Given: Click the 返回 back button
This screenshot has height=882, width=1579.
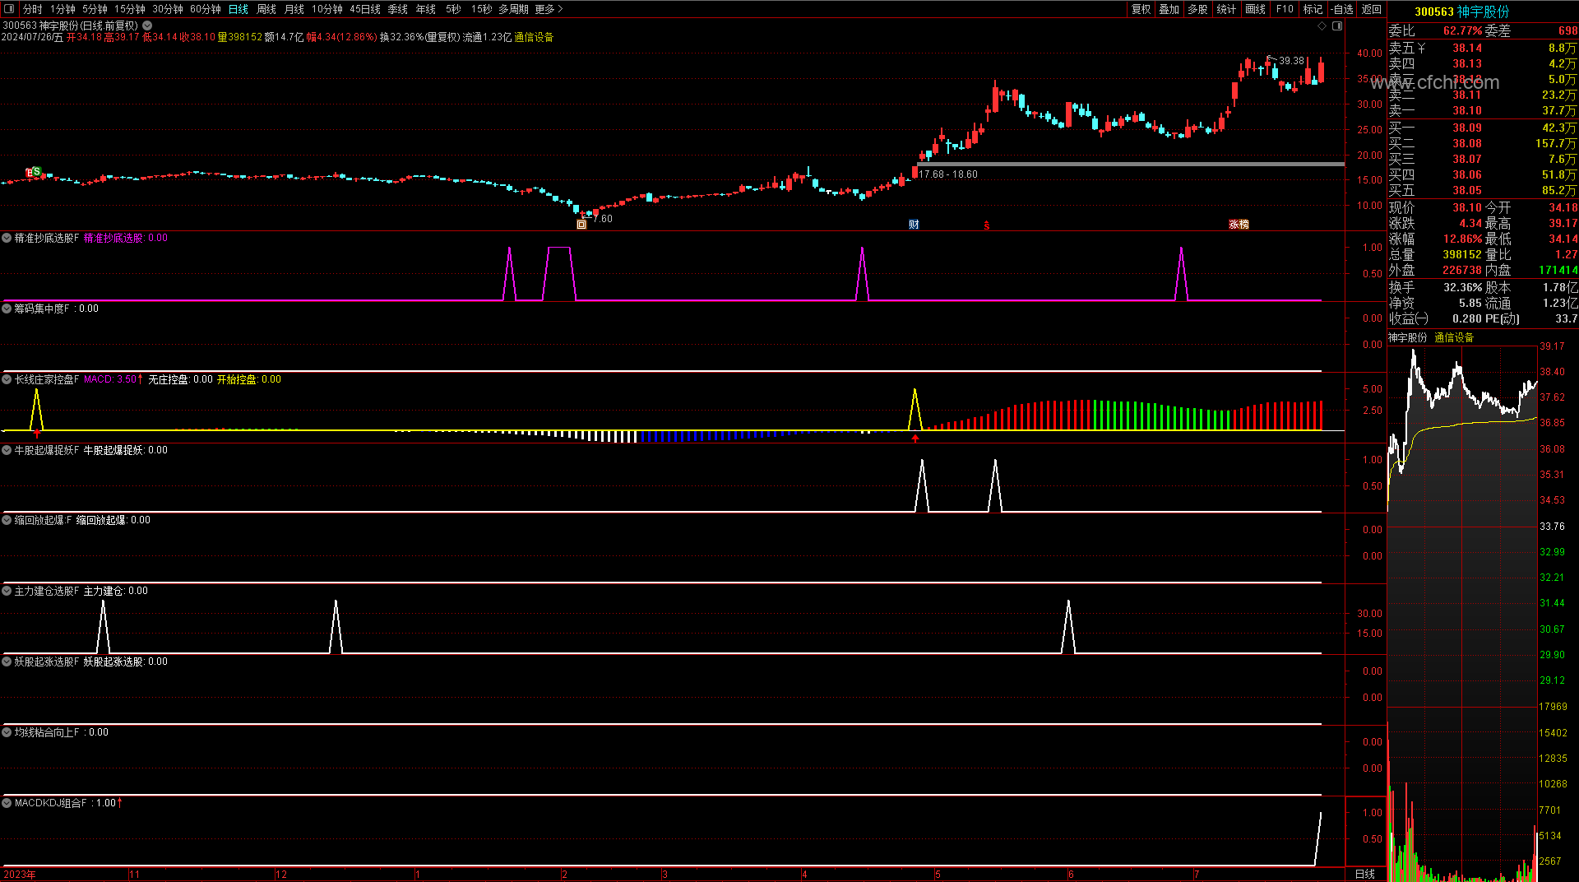Looking at the screenshot, I should pyautogui.click(x=1372, y=9).
